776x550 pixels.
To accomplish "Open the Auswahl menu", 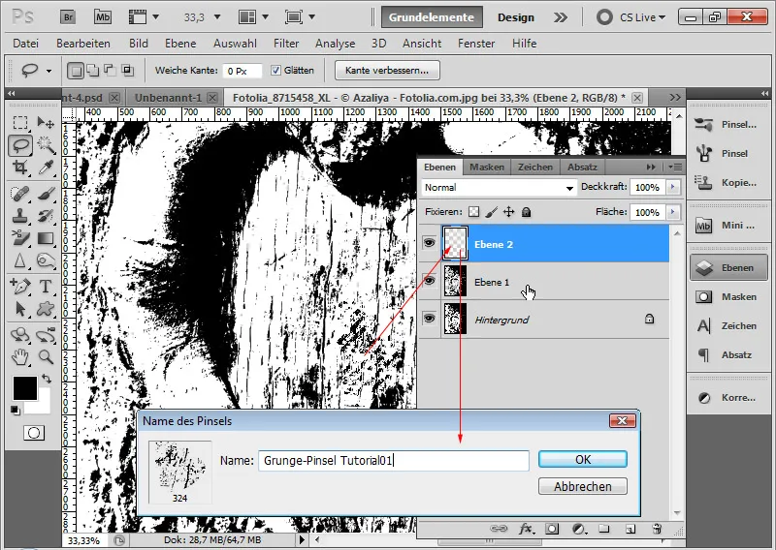I will pos(235,44).
